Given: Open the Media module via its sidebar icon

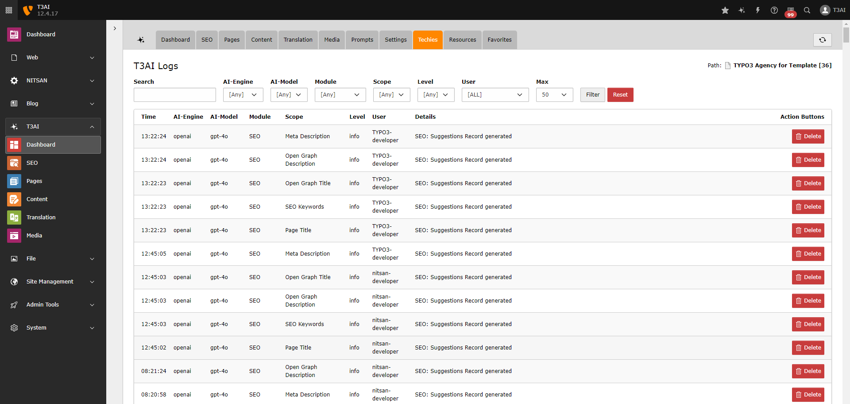Looking at the screenshot, I should coord(14,235).
